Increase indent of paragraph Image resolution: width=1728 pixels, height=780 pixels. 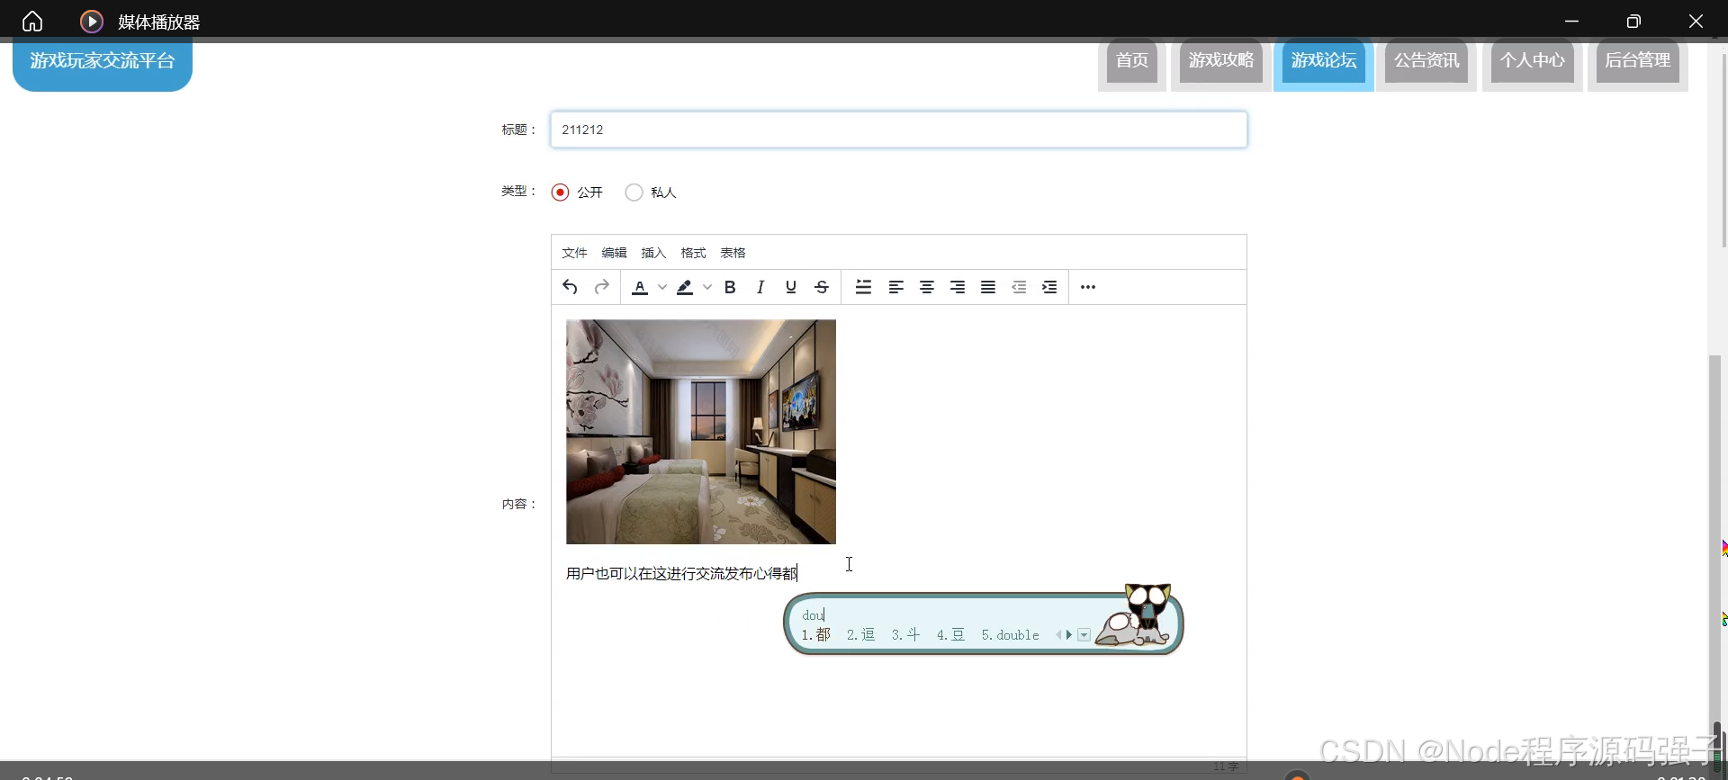point(1049,287)
